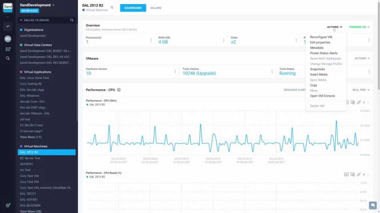Select Snapshots menu item

(317, 69)
